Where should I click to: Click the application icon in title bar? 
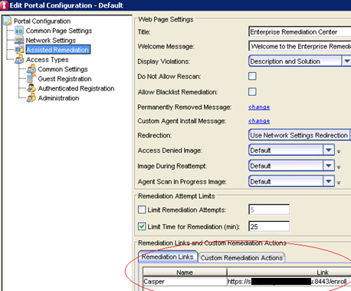5,5
